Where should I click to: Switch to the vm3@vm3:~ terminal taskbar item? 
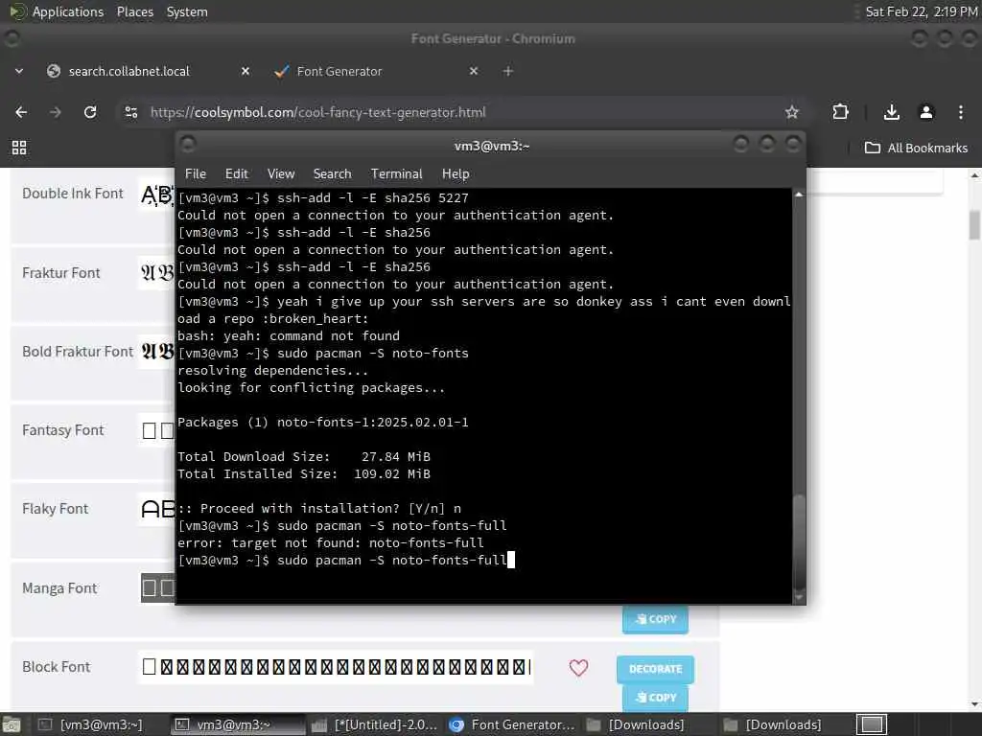point(237,724)
